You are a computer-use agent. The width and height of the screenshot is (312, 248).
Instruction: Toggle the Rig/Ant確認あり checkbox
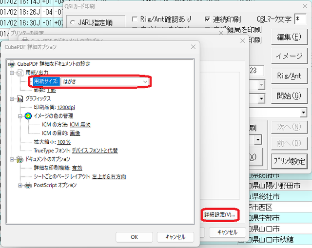click(x=135, y=19)
